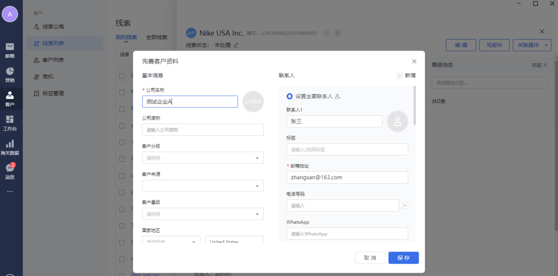Click the 取消 cancel button
The image size is (558, 276).
370,258
